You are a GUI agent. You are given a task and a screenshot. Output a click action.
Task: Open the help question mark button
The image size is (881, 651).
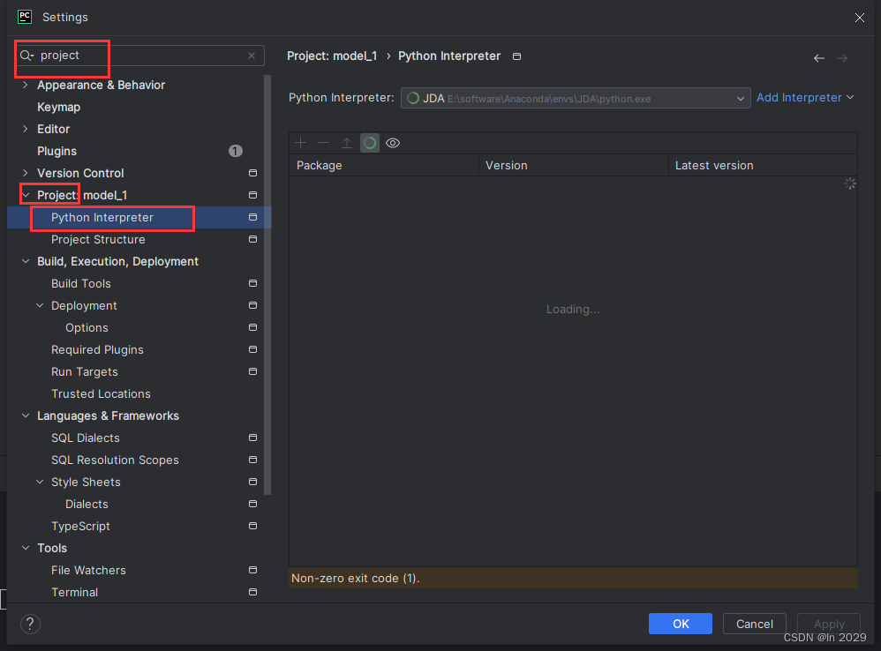(x=30, y=624)
